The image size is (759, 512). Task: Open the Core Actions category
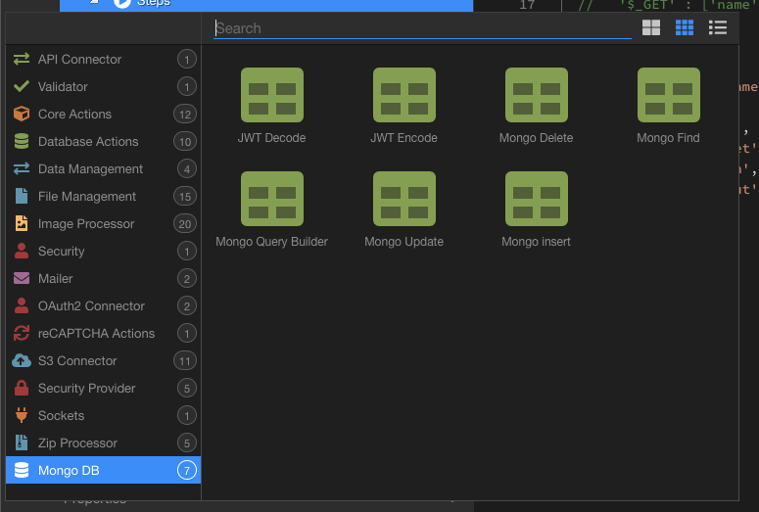coord(103,114)
